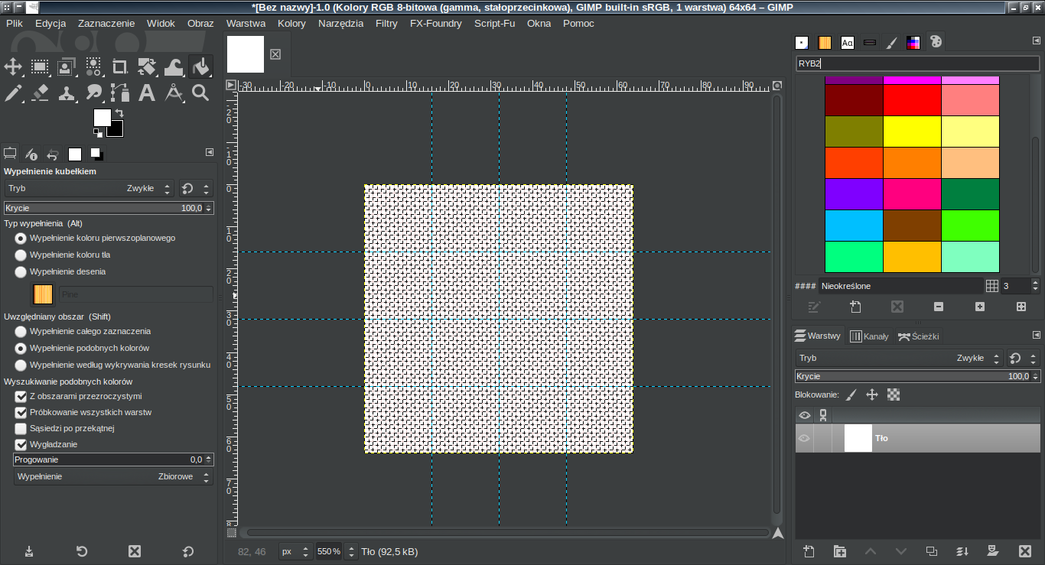1045x565 pixels.
Task: Select the Smudge tool
Action: [93, 93]
